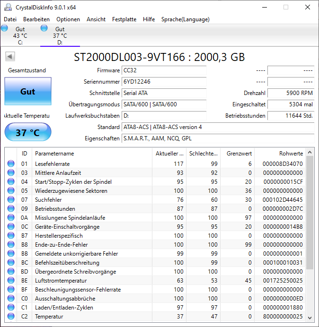
Task: Open the Optionen menu
Action: [68, 19]
